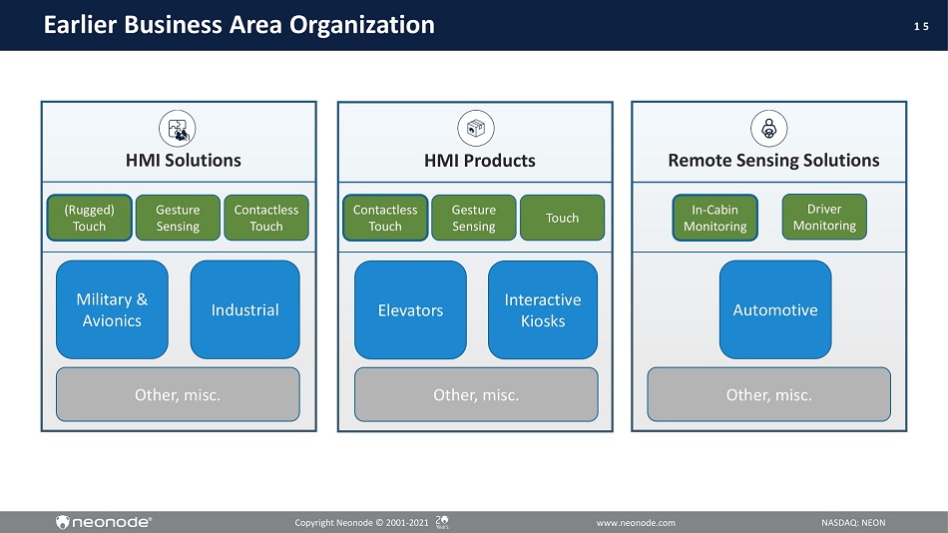Screen dimensions: 948x533
Task: Click the Interactive Kiosks tile
Action: click(x=543, y=309)
